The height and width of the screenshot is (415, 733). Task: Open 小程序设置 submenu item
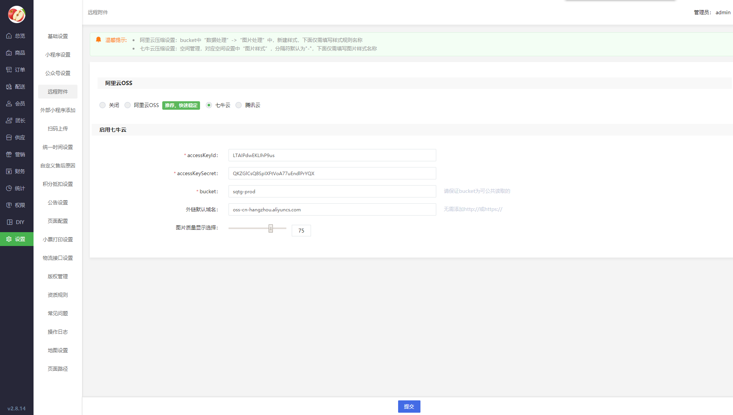pos(58,55)
